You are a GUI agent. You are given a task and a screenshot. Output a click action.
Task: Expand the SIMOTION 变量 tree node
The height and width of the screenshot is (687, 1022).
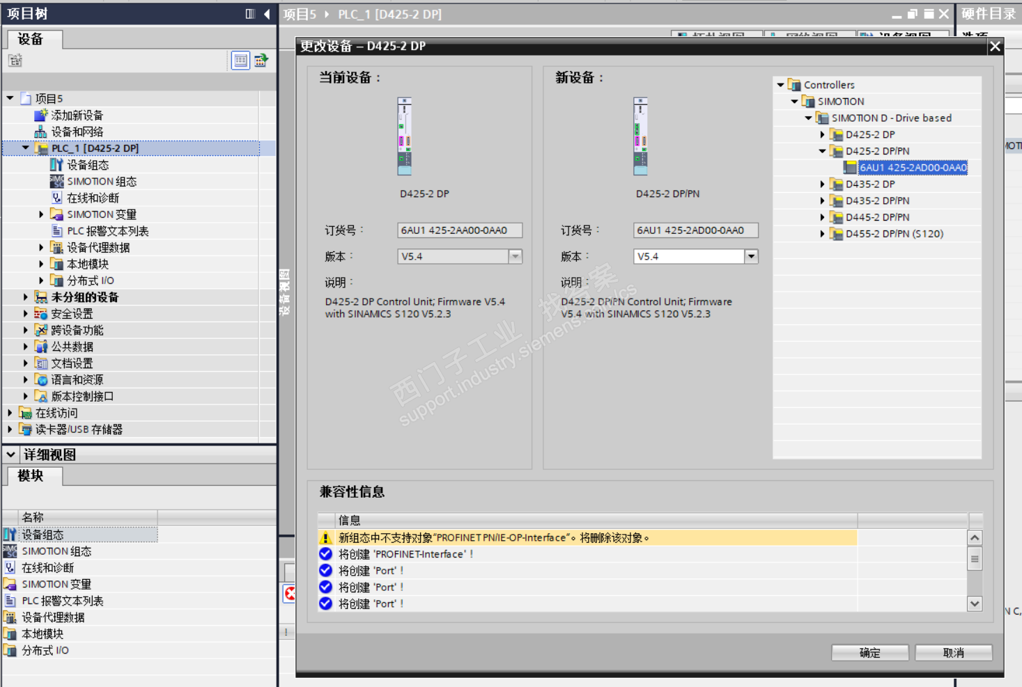tap(41, 214)
